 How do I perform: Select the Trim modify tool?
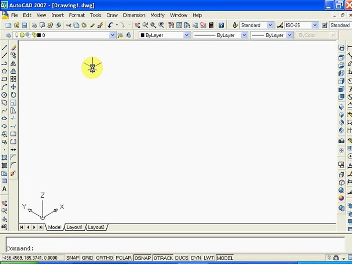click(x=13, y=118)
